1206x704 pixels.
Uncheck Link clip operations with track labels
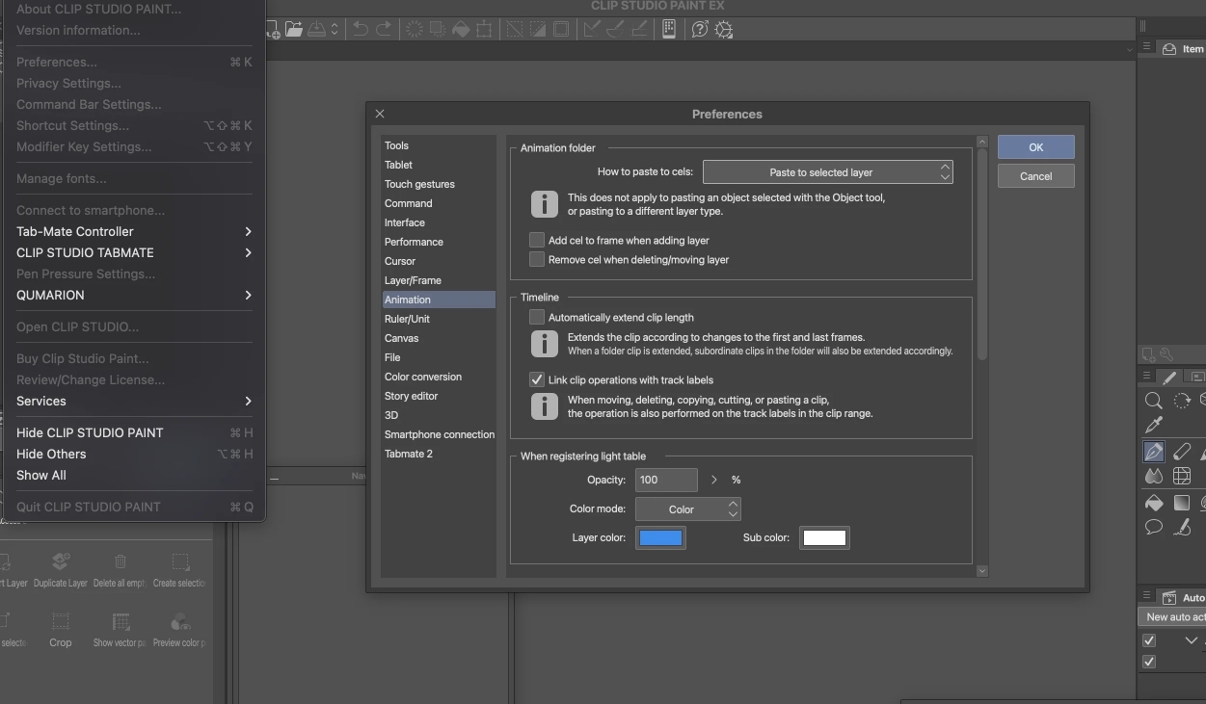click(537, 379)
